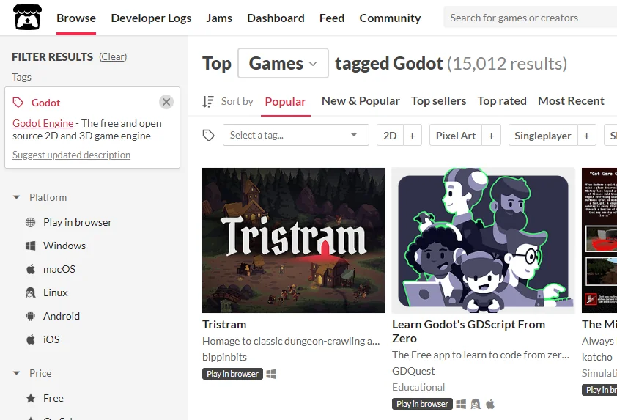The image size is (617, 420).
Task: Click Windows icon under Learn Godot's GDScript
Action: coord(461,404)
